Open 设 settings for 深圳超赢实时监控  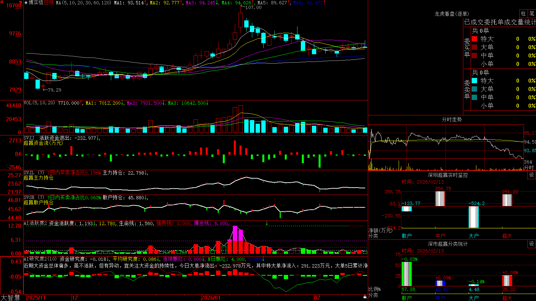tap(532, 175)
